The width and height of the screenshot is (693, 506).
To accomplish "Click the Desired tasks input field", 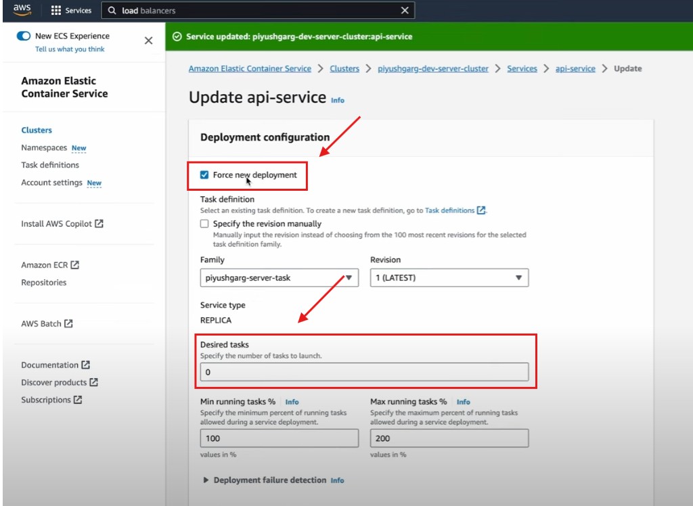I will (364, 372).
